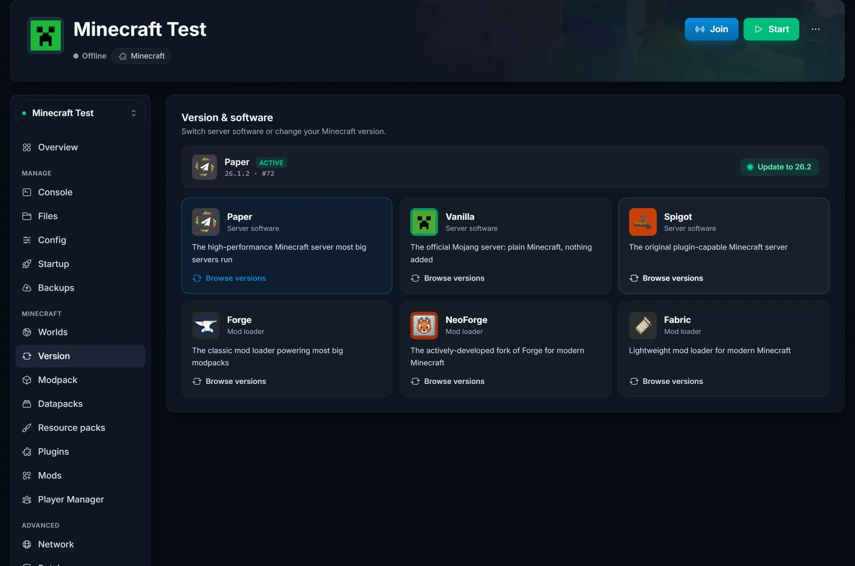855x566 pixels.
Task: Click the Modpack cube icon
Action: [27, 380]
